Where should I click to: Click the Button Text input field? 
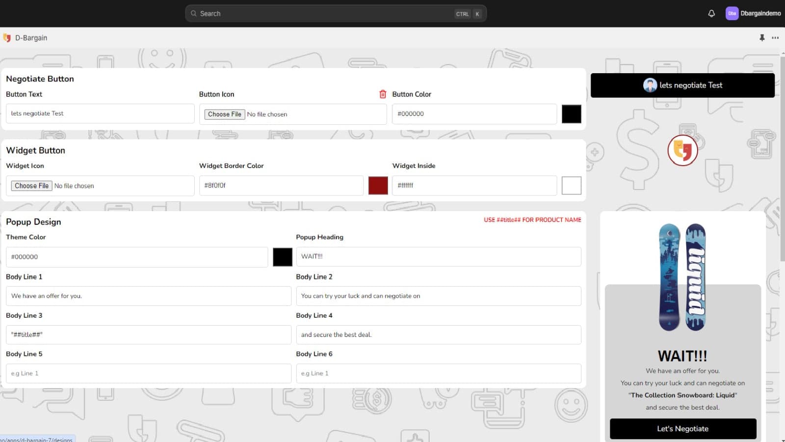pyautogui.click(x=100, y=113)
